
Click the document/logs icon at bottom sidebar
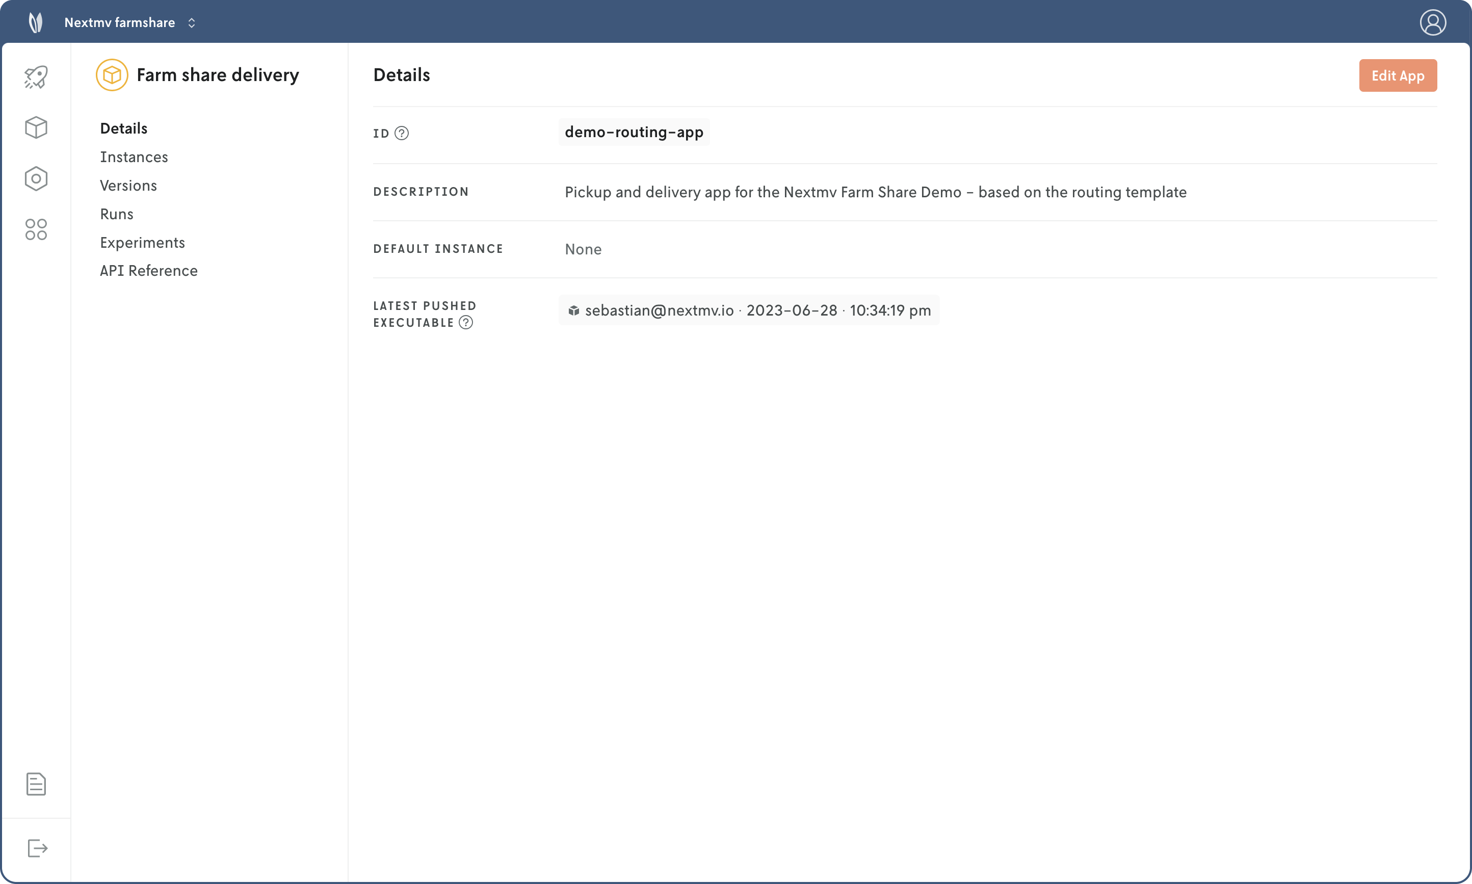click(x=36, y=784)
